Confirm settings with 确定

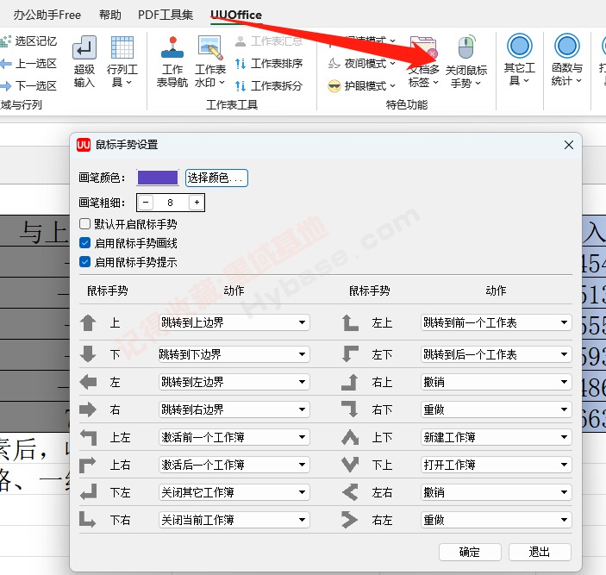click(x=470, y=552)
